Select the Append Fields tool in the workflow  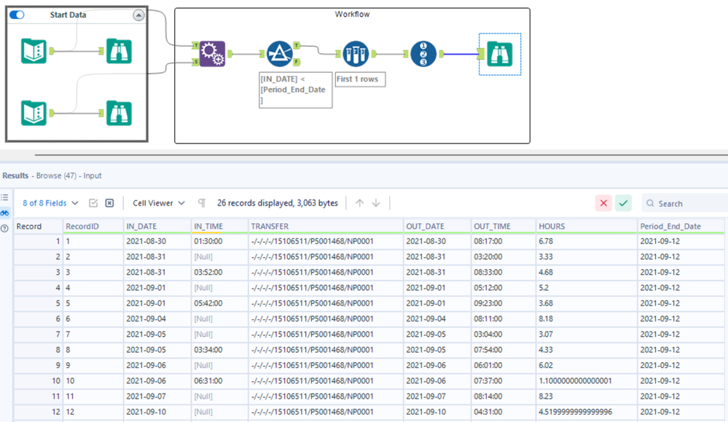click(x=213, y=54)
